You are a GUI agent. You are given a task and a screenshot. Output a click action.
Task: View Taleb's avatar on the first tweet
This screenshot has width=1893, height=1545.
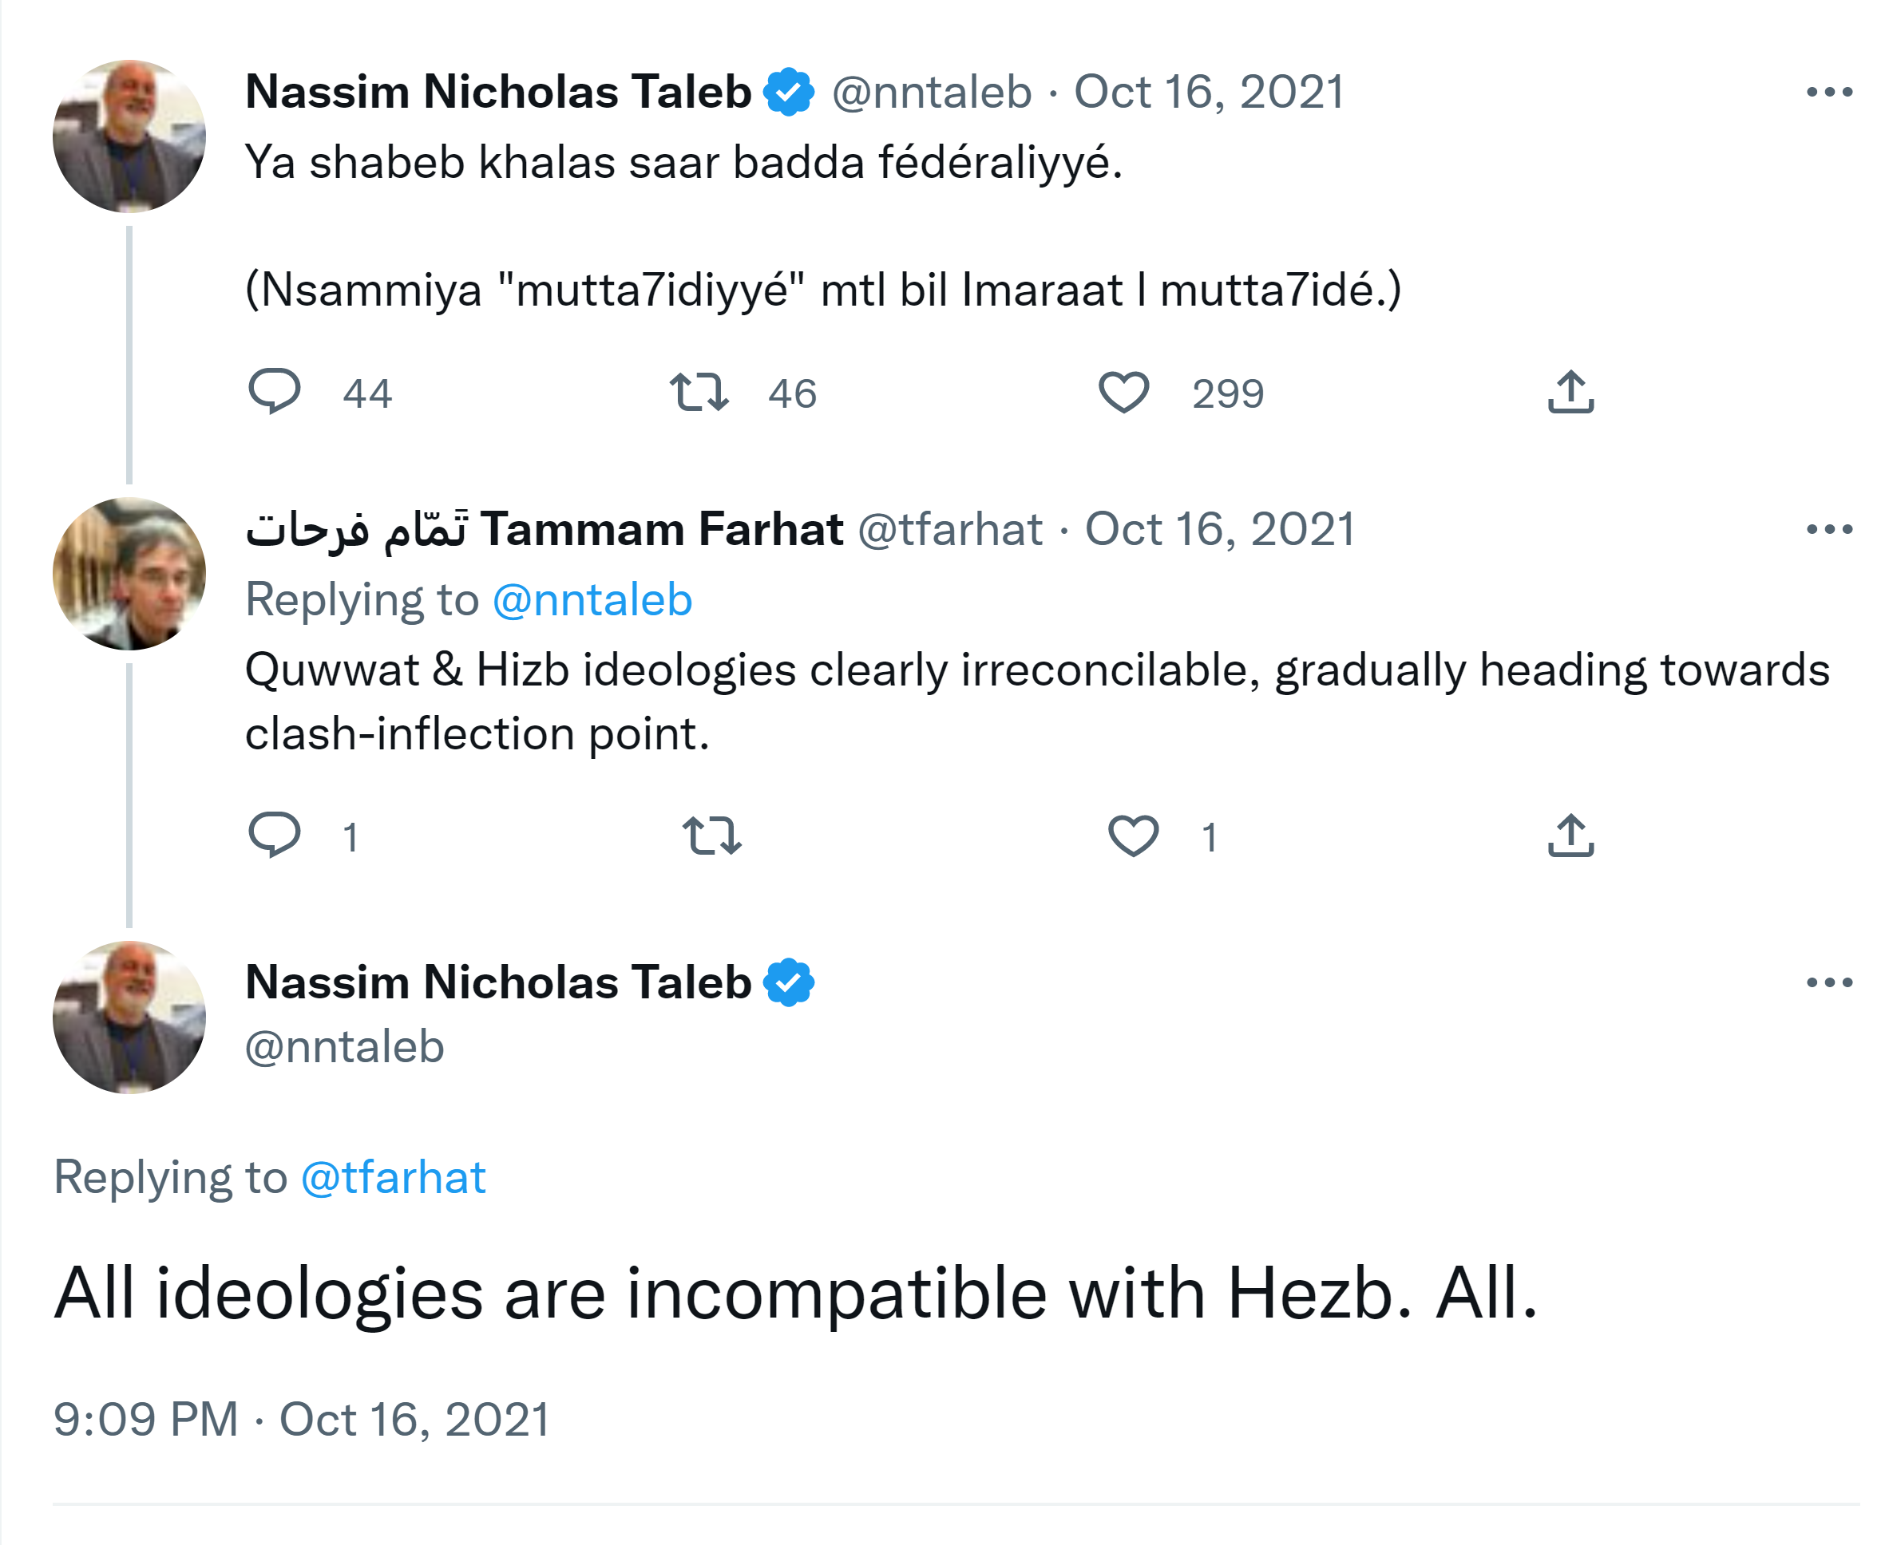click(x=129, y=136)
